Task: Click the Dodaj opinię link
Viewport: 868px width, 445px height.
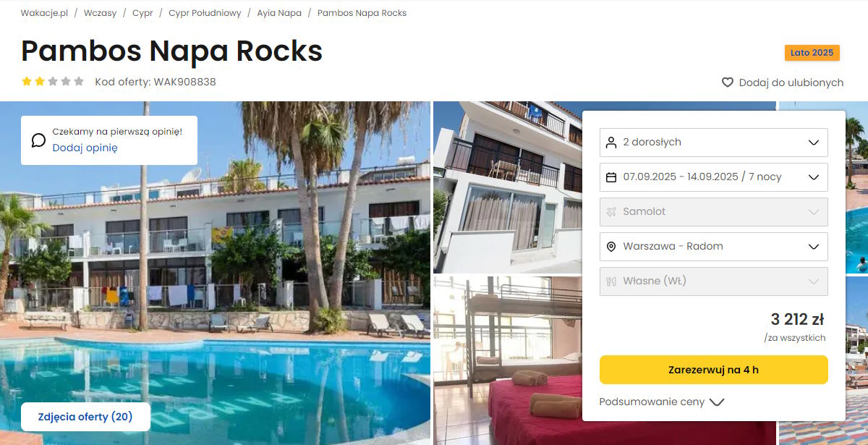Action: point(85,148)
